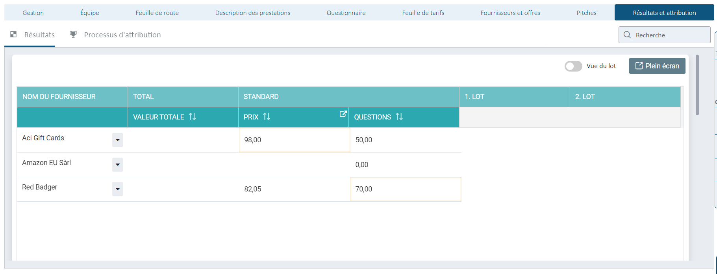Click the trophy icon for Processus d'attribution
This screenshot has width=717, height=274.
(x=73, y=34)
